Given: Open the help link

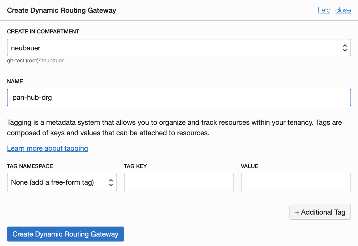Looking at the screenshot, I should (324, 10).
